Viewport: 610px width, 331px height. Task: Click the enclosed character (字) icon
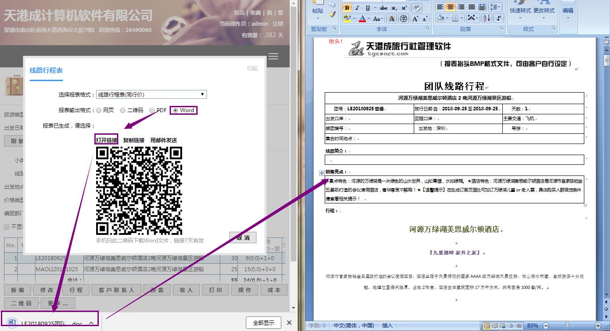[x=403, y=19]
